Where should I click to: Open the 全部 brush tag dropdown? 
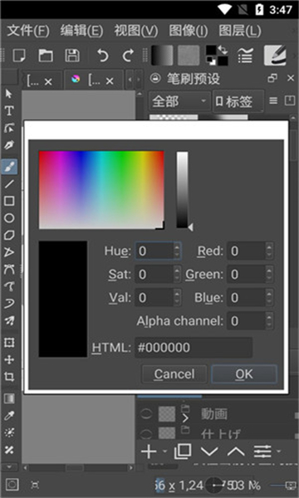[x=179, y=101]
